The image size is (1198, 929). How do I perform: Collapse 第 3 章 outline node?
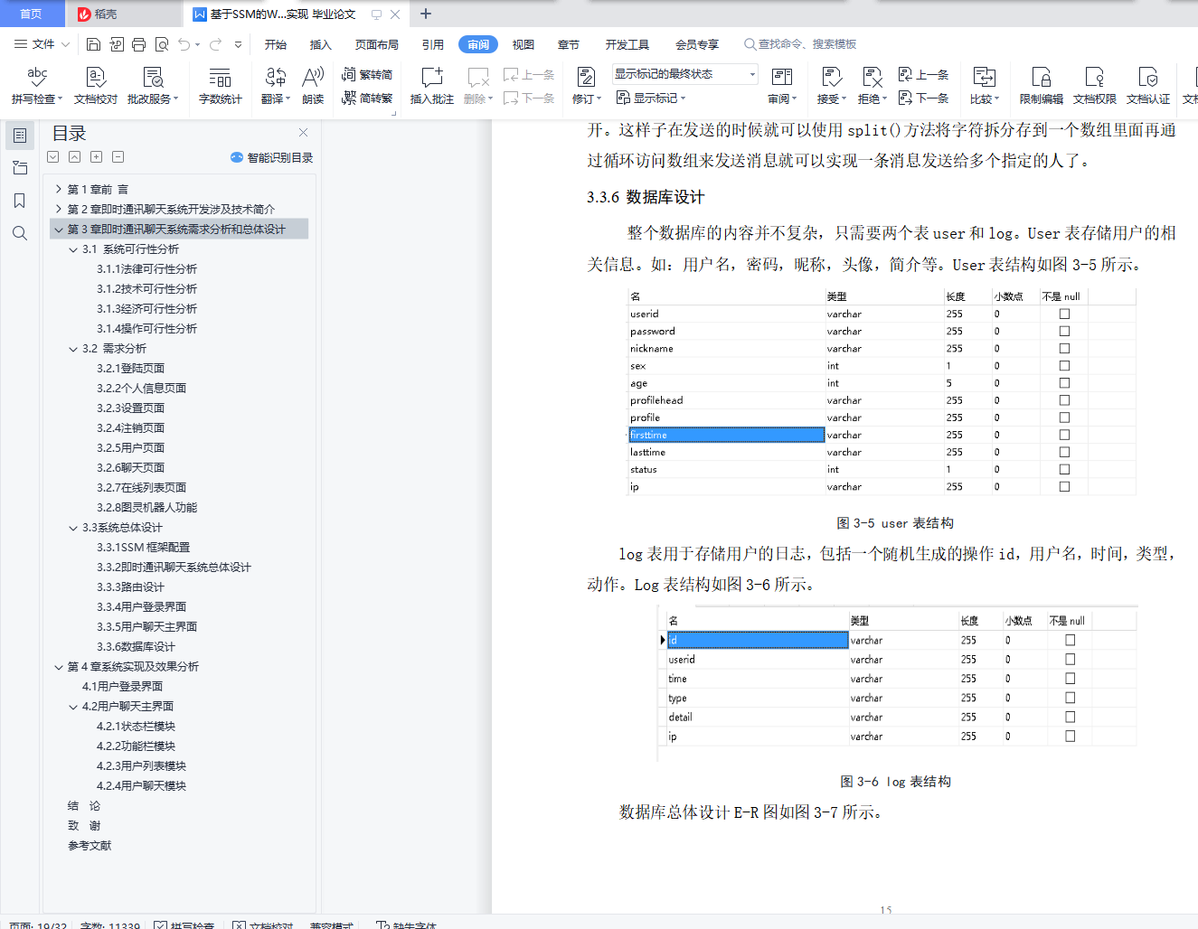[59, 230]
